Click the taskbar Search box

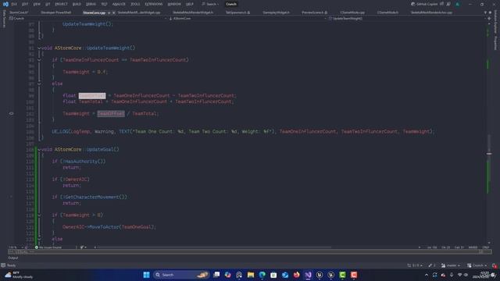180,275
